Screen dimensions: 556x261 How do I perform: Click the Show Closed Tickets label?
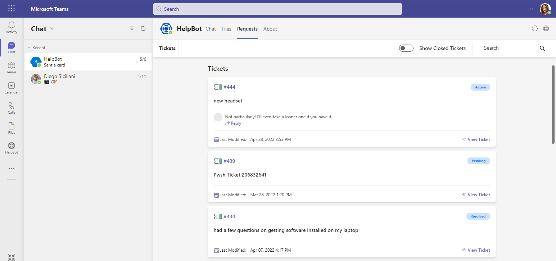tap(442, 48)
